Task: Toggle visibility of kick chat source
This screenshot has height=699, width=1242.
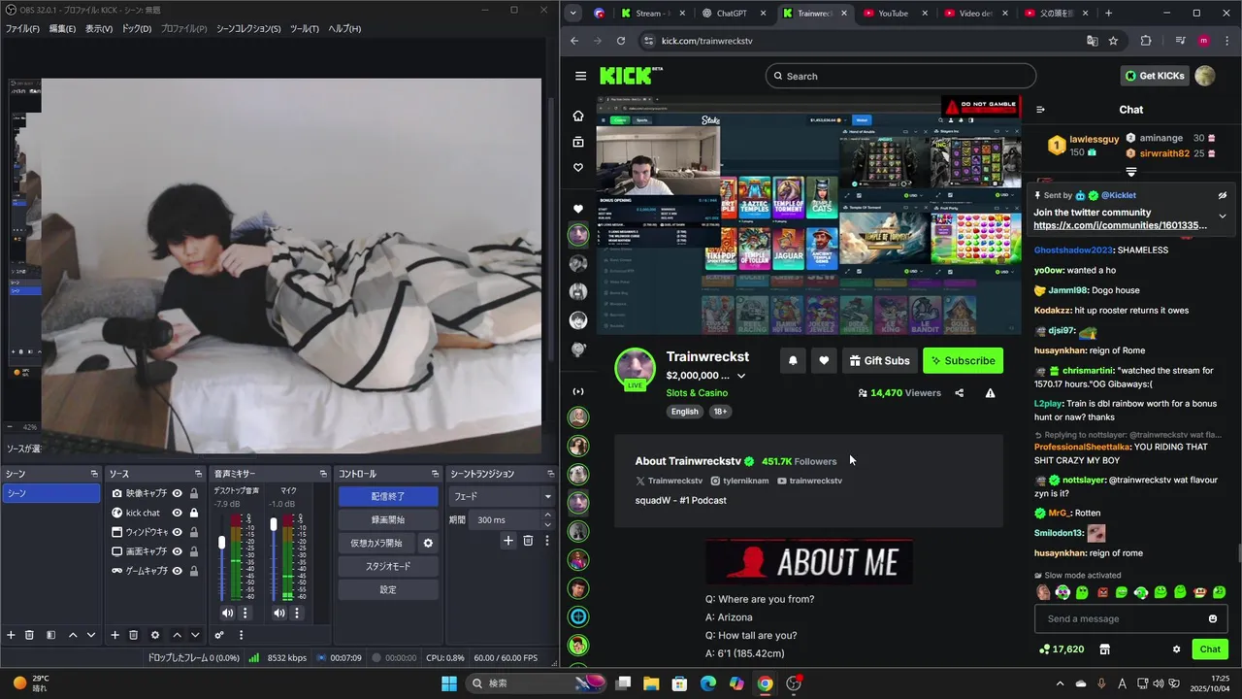Action: 178,513
